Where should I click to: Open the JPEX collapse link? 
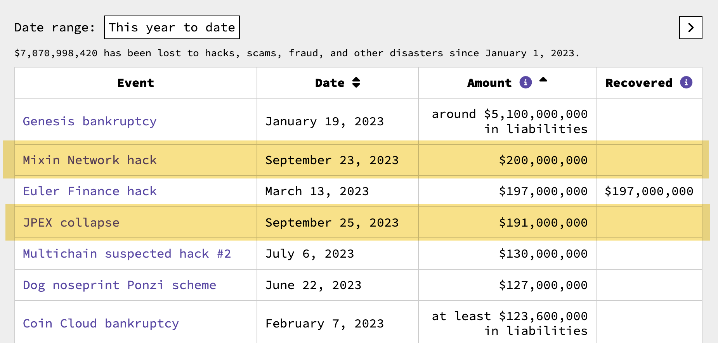pyautogui.click(x=71, y=223)
